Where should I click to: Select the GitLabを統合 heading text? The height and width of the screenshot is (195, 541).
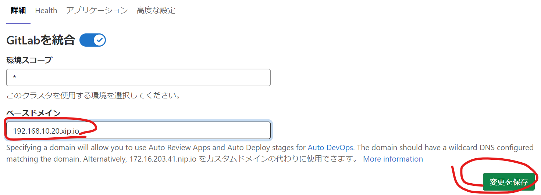click(x=41, y=40)
